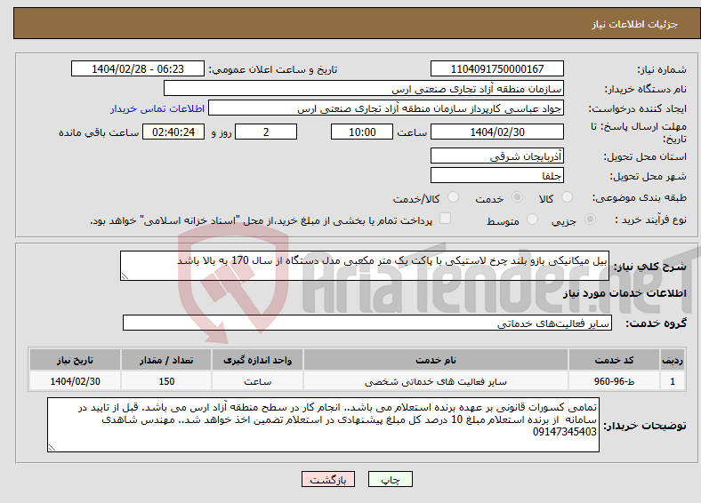
Task: Click the شماره نیاز field 1104091750000167
Action: (497, 68)
